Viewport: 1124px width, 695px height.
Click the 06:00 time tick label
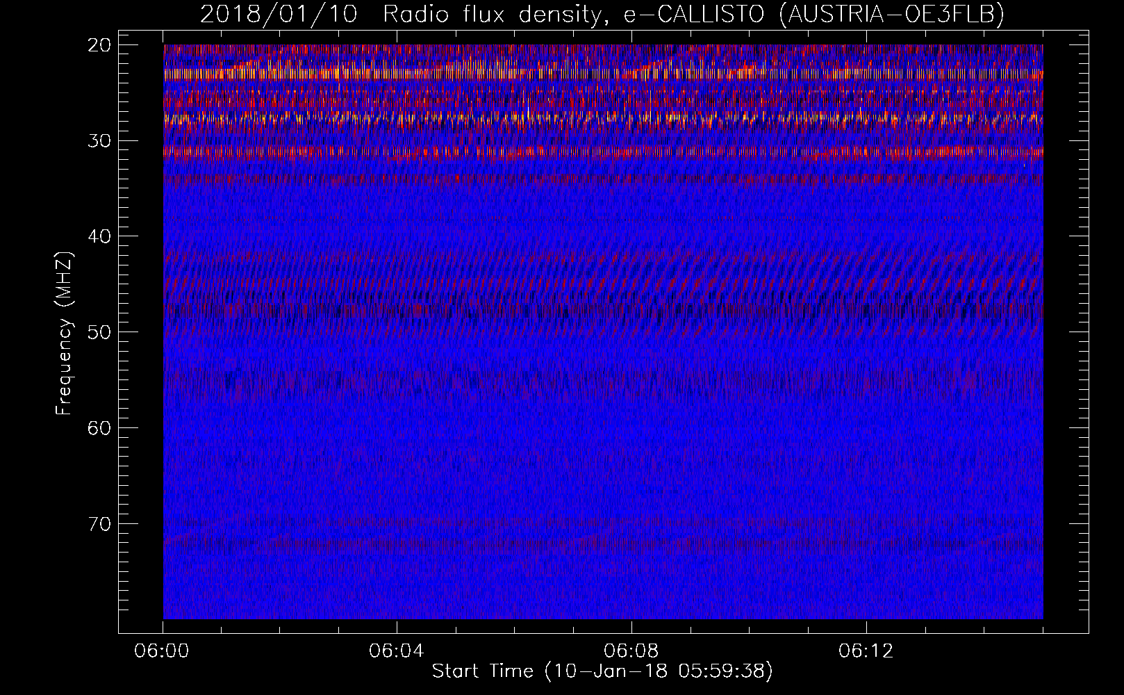coord(163,651)
